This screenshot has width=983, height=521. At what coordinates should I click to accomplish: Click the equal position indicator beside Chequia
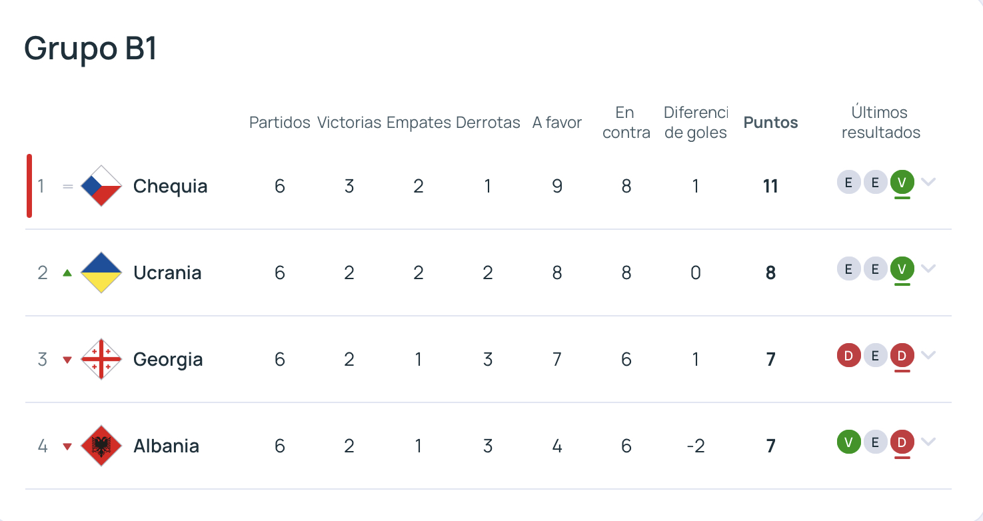(67, 186)
